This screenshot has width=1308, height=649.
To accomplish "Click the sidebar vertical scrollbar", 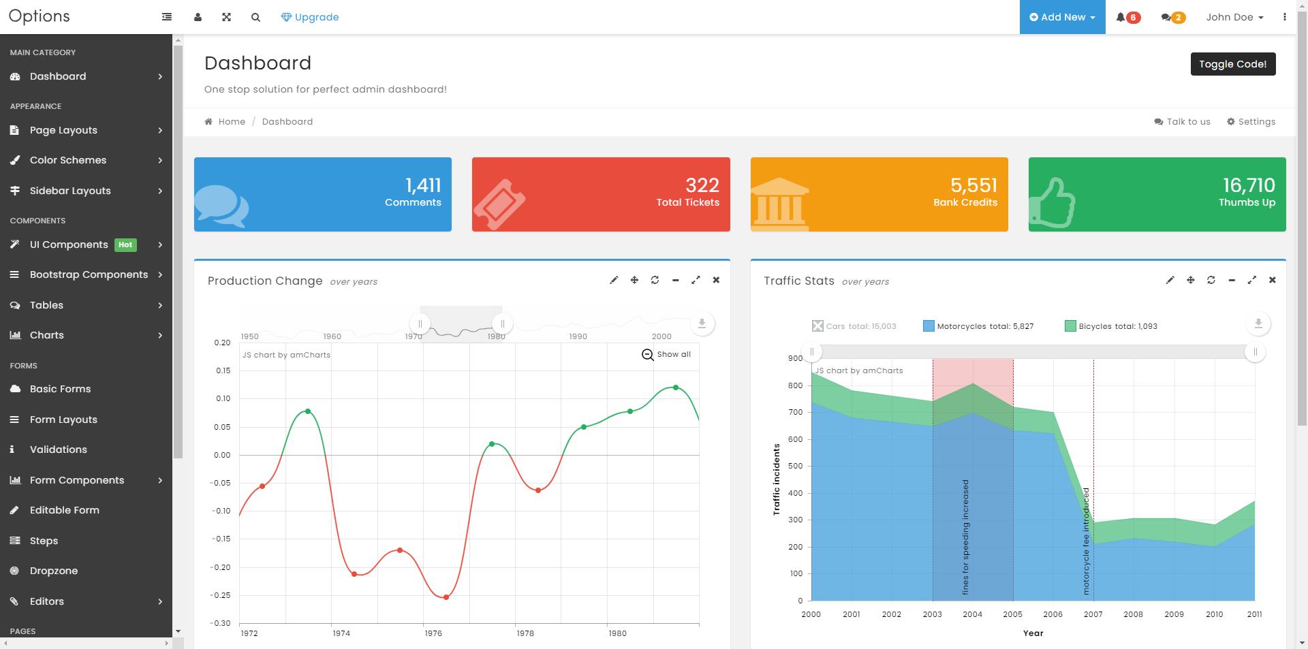I will (178, 252).
